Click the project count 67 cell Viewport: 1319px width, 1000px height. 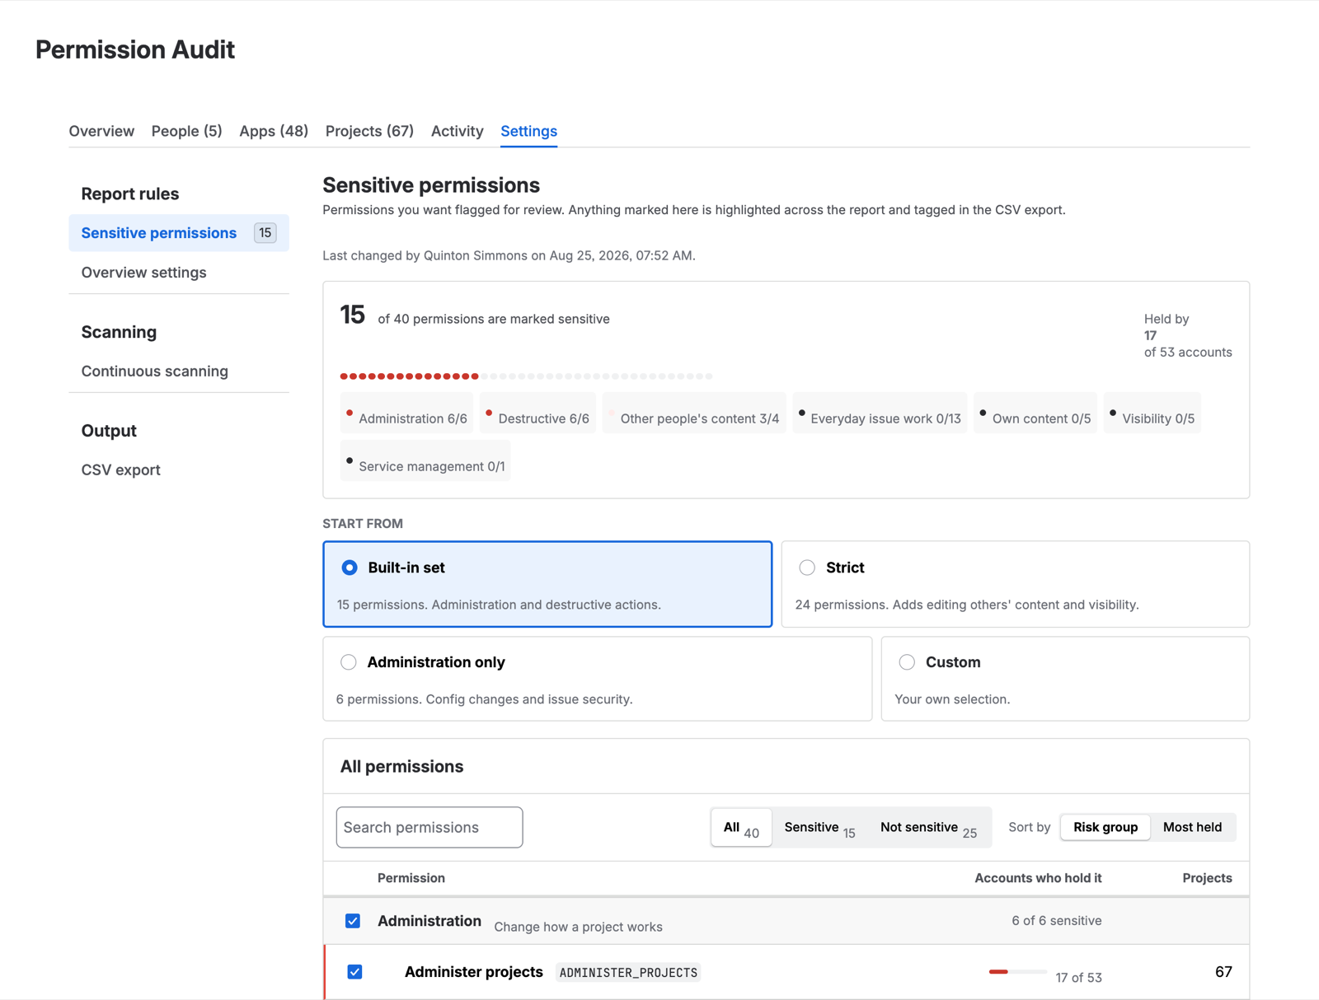[x=1223, y=972]
